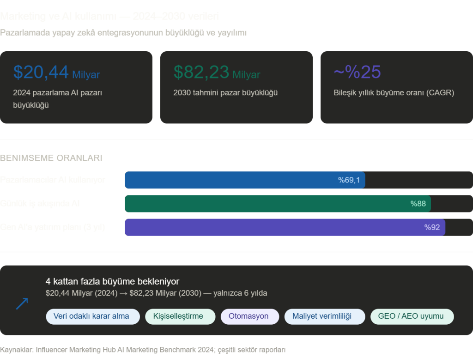This screenshot has width=473, height=364.
Task: Click the blue %69,1 progress bar
Action: [245, 180]
